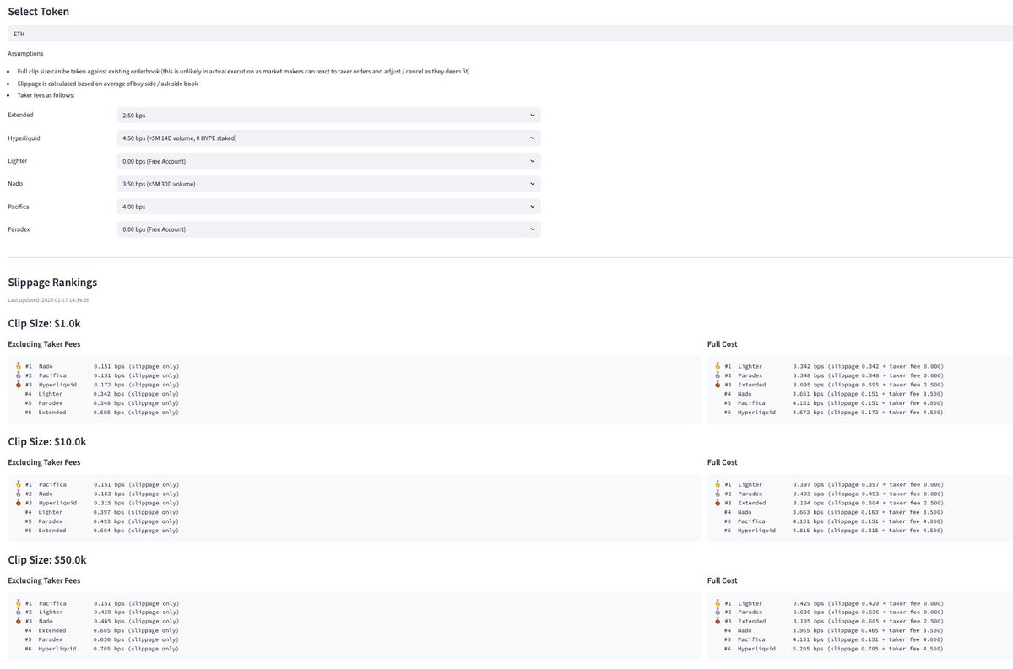The height and width of the screenshot is (669, 1013).
Task: Click the #4 Extended 0.605 bps slippage-only row
Action: click(102, 631)
